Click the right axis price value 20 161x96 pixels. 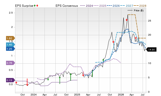coord(149,35)
